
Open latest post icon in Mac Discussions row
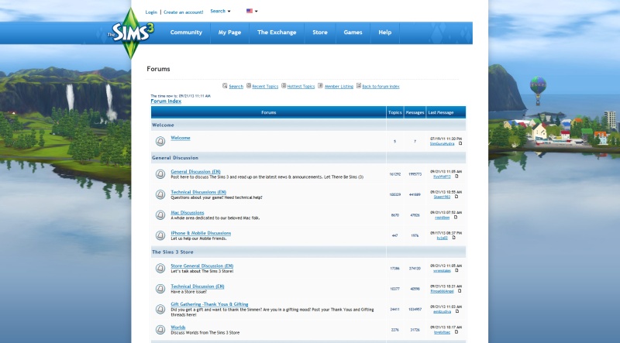tap(455, 218)
